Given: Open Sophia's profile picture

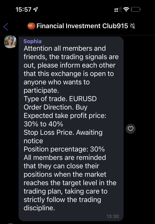Looking at the screenshot, I should (x=10, y=42).
